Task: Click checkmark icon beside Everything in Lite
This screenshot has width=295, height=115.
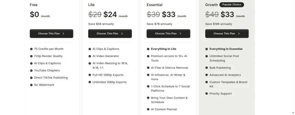Action: [148, 49]
